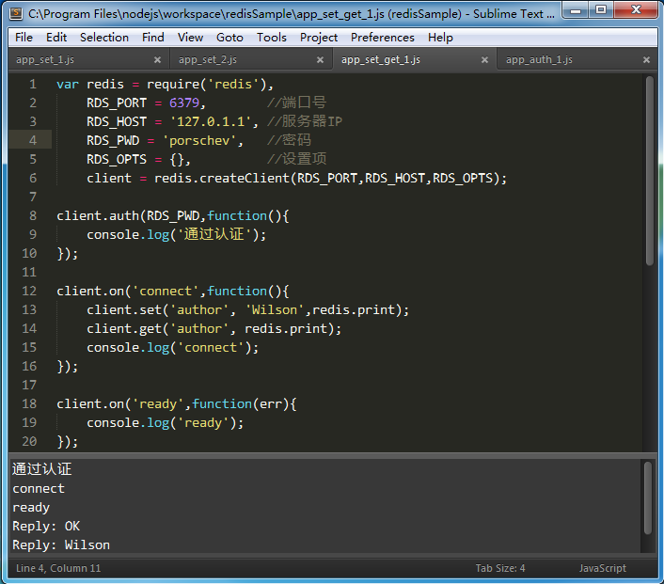Open the Preferences menu
Image resolution: width=664 pixels, height=584 pixels.
click(382, 38)
